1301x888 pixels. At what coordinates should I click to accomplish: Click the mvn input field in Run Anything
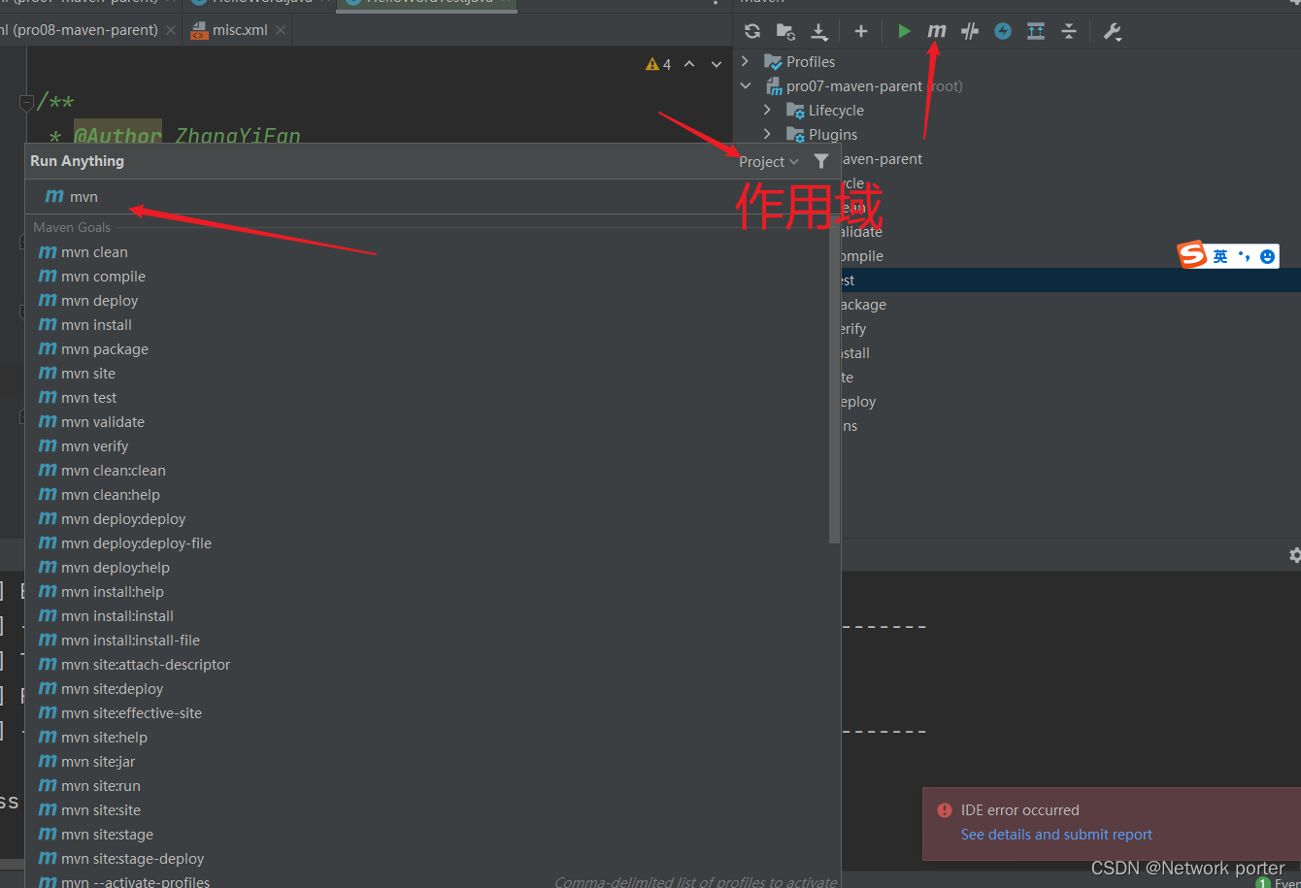(432, 197)
